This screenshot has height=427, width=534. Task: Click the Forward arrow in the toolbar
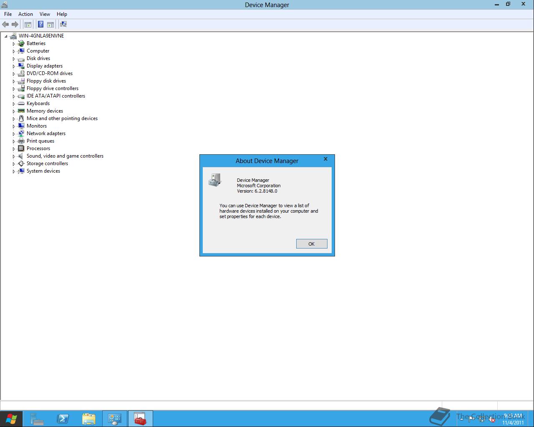[15, 25]
